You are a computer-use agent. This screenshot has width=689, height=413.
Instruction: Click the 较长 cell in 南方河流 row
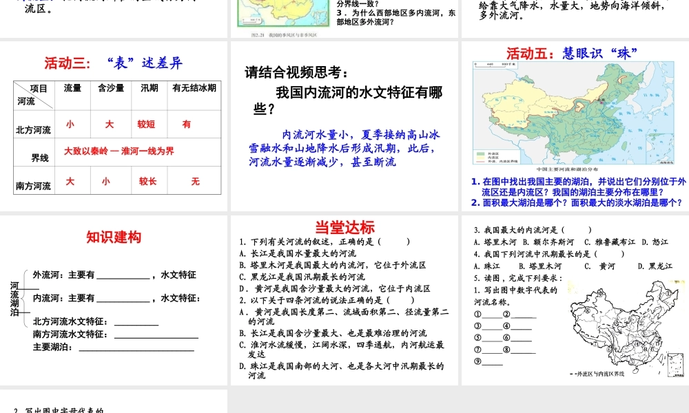tap(147, 181)
